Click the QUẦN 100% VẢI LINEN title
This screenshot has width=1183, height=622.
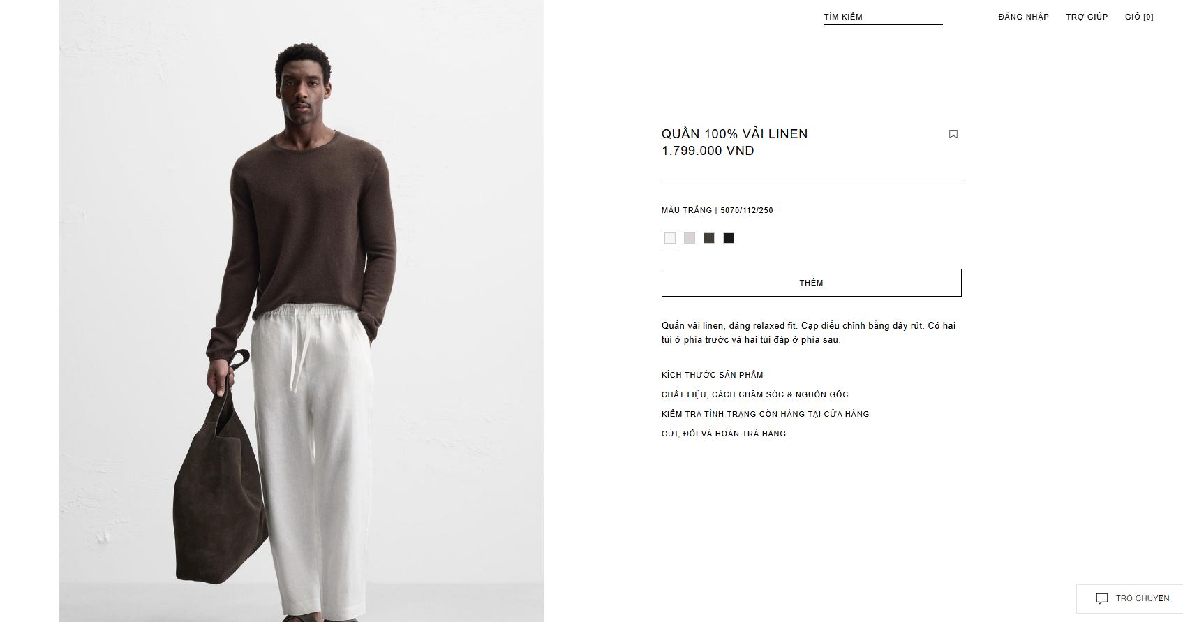734,134
